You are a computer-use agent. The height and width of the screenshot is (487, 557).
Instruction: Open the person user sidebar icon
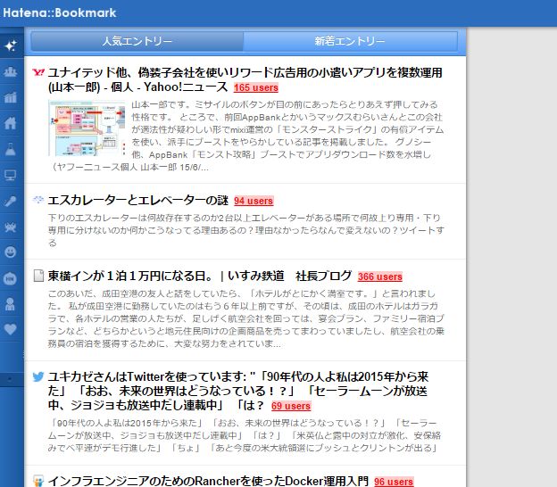click(x=11, y=304)
